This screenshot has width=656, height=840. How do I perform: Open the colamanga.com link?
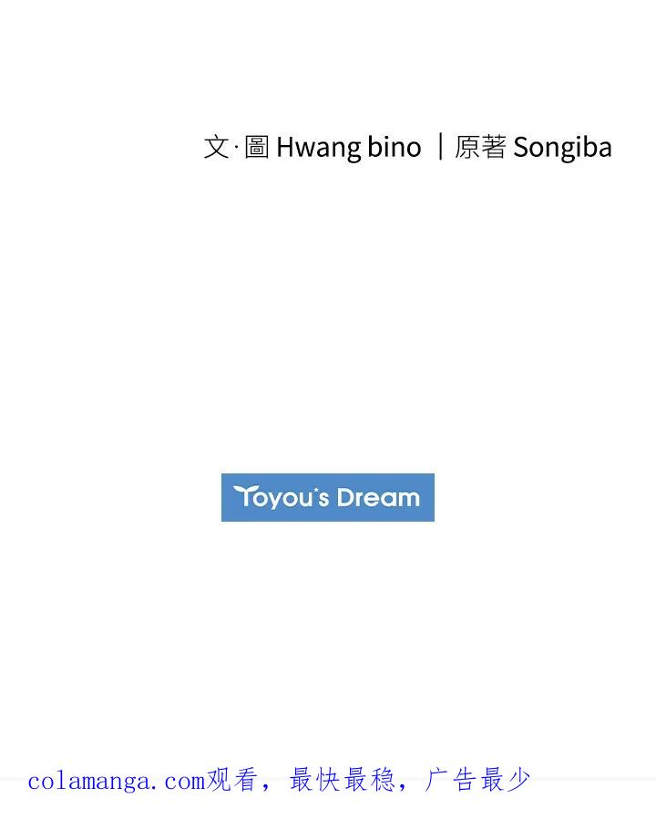pos(116,782)
